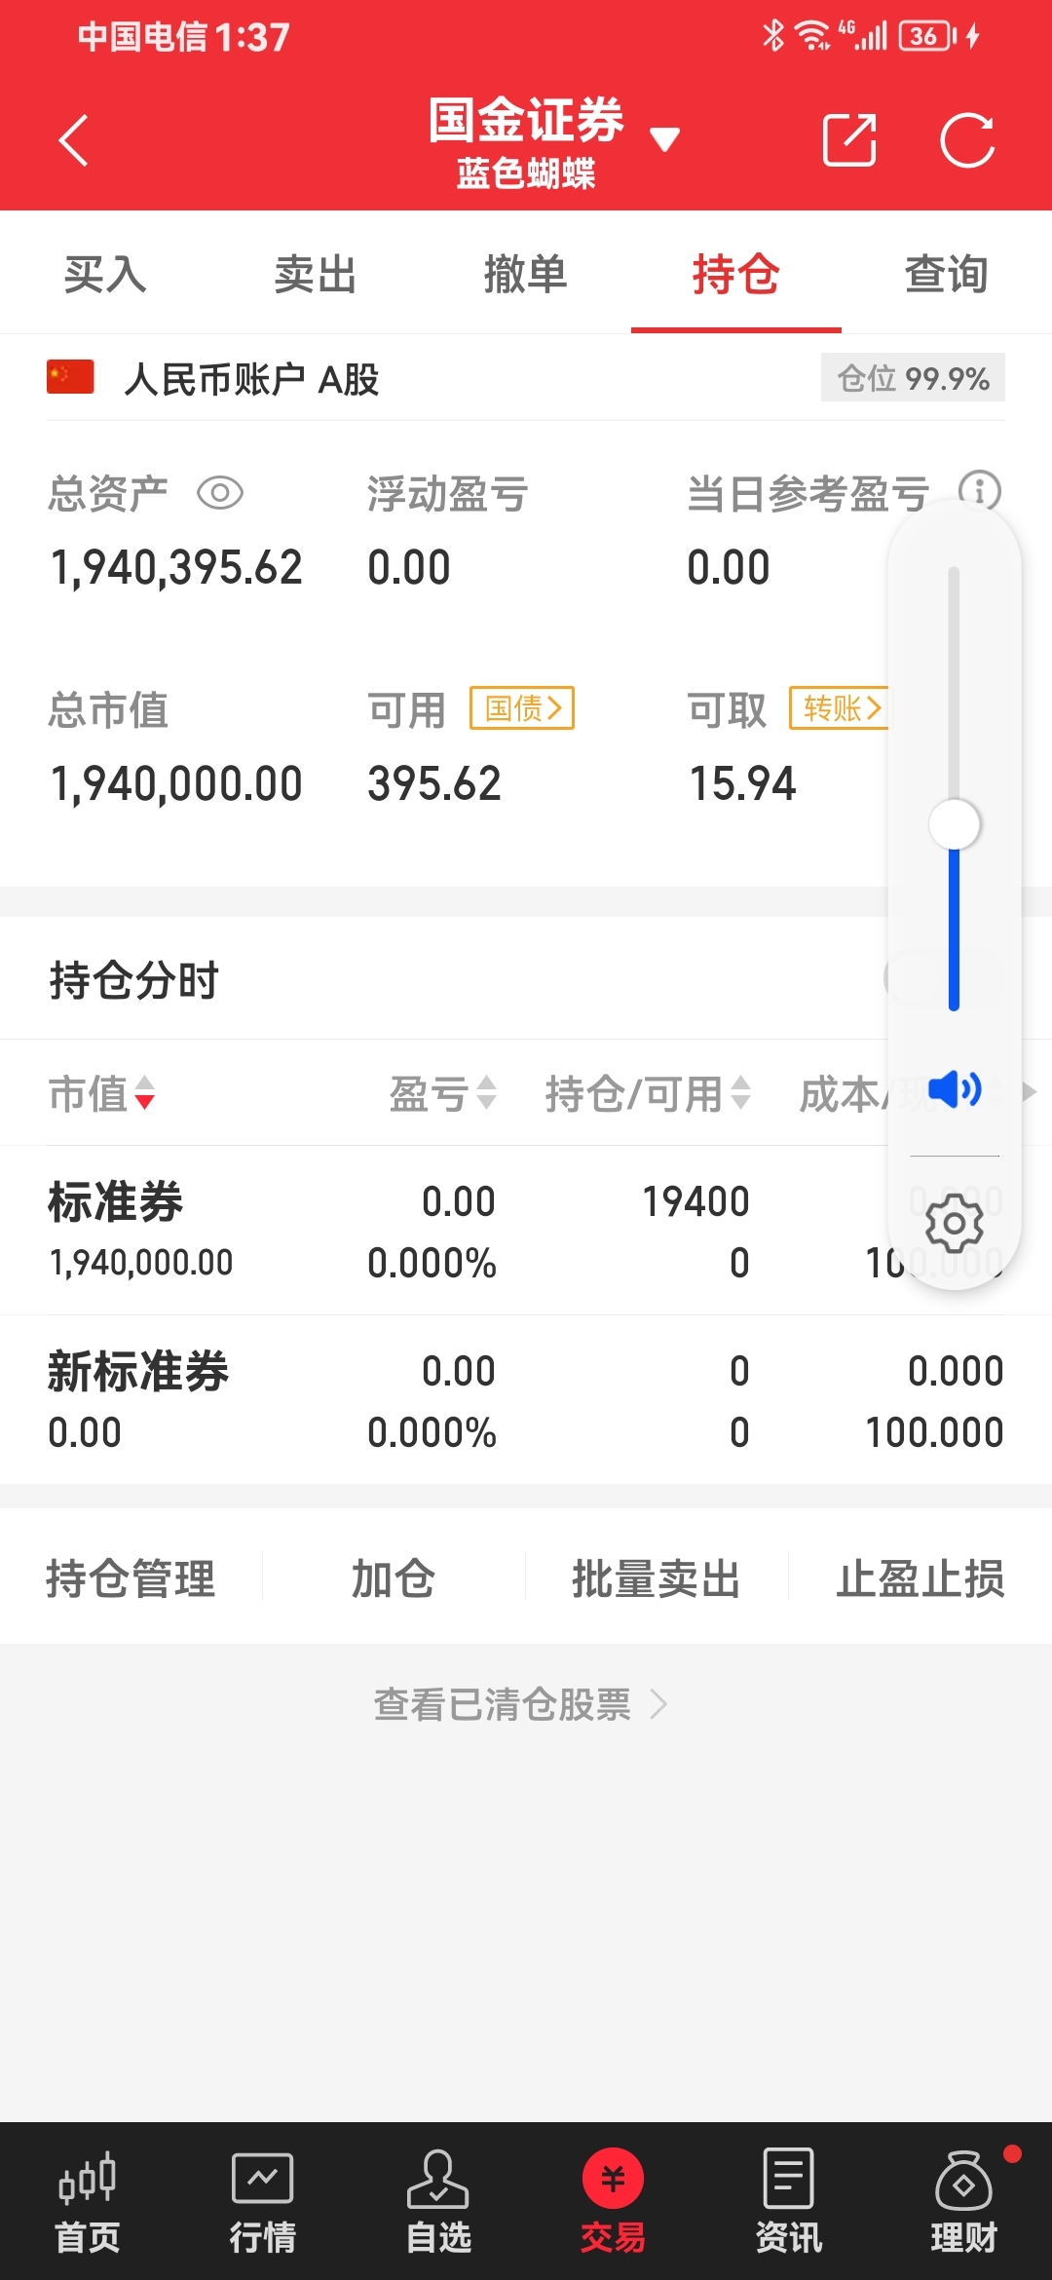
Task: Open 行情 in bottom navigation
Action: point(263,2202)
